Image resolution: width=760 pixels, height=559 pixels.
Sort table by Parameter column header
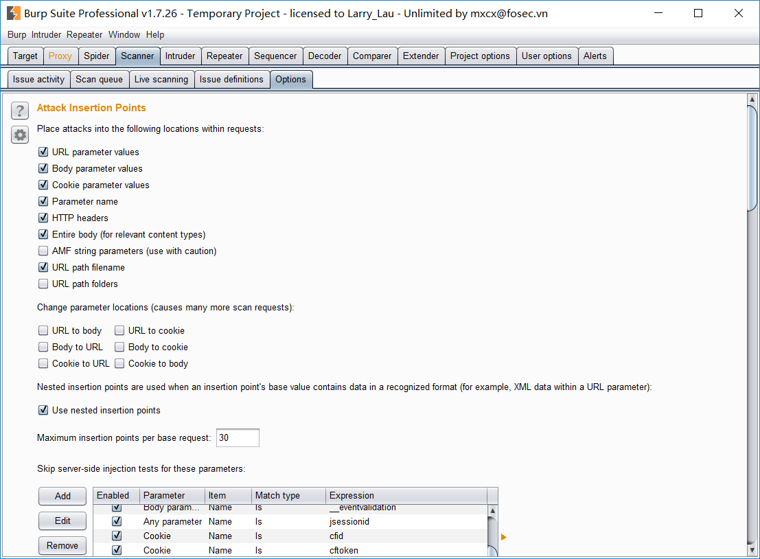tap(172, 496)
